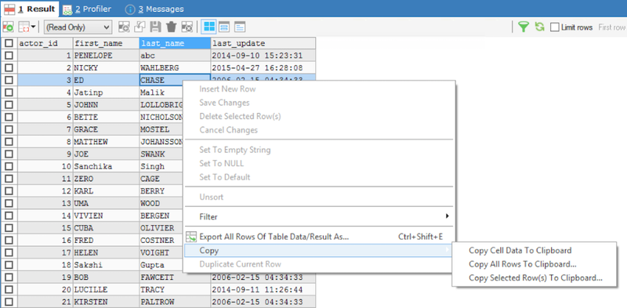Switch to text view mode icon
This screenshot has height=308, width=627.
click(240, 27)
